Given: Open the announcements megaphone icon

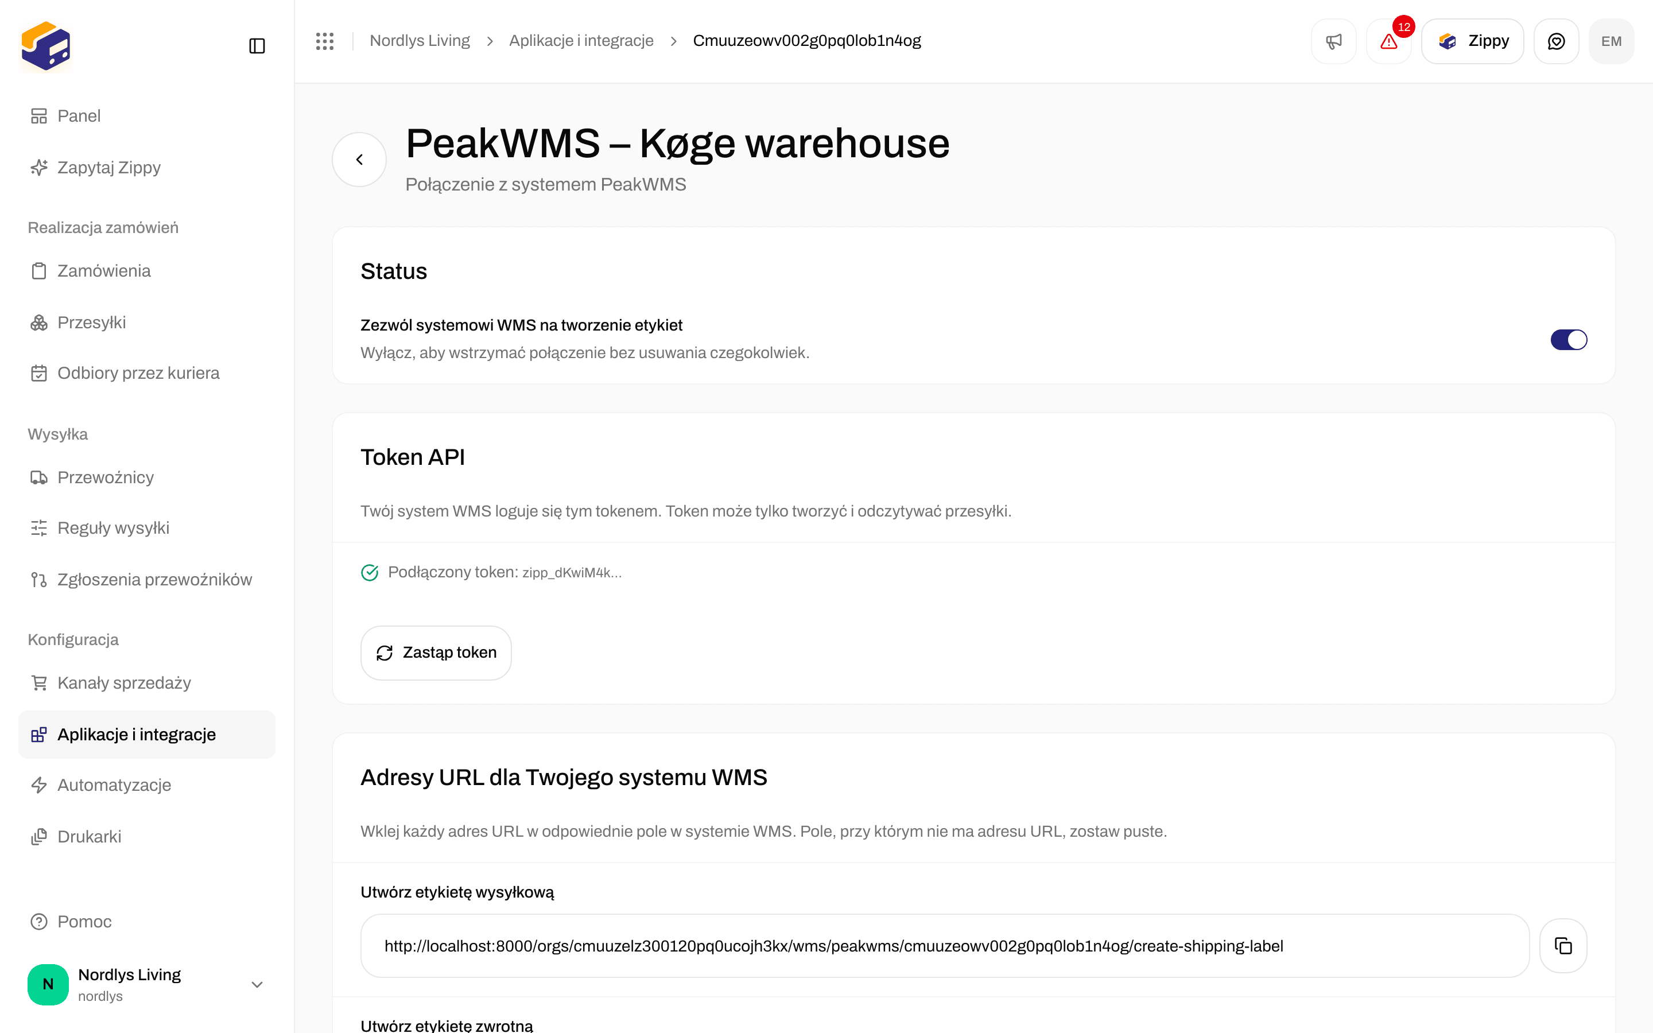Looking at the screenshot, I should [x=1333, y=41].
